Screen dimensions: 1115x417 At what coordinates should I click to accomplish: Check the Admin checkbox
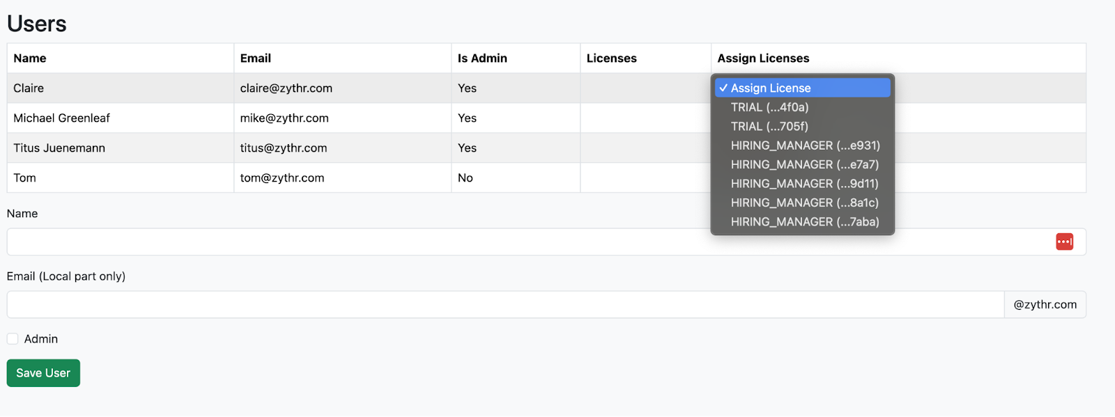point(13,339)
